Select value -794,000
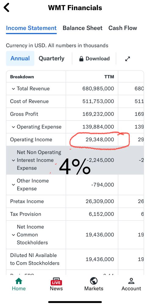The width and height of the screenshot is (150, 306). click(x=102, y=185)
